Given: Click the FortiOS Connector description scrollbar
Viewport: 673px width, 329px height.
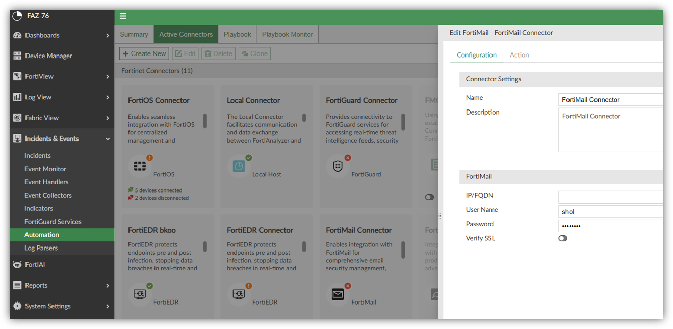Looking at the screenshot, I should coord(205,121).
